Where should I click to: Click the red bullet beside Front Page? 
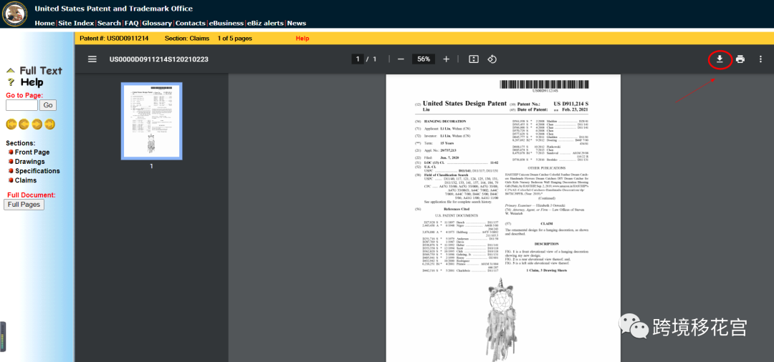coord(10,152)
